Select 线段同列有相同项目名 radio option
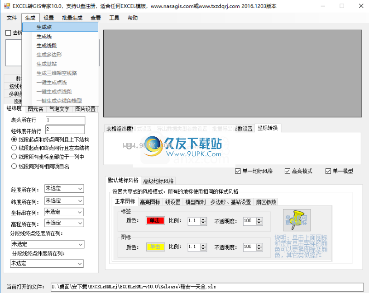369x293 pixels. tap(14, 166)
